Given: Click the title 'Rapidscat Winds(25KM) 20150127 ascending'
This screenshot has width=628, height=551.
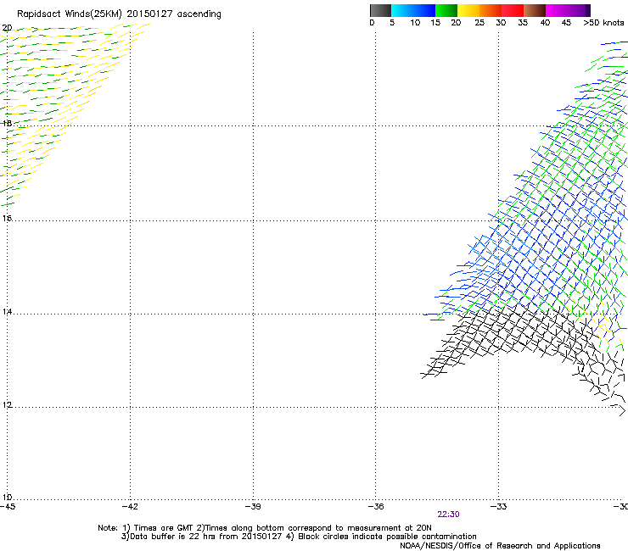Looking at the screenshot, I should 119,14.
